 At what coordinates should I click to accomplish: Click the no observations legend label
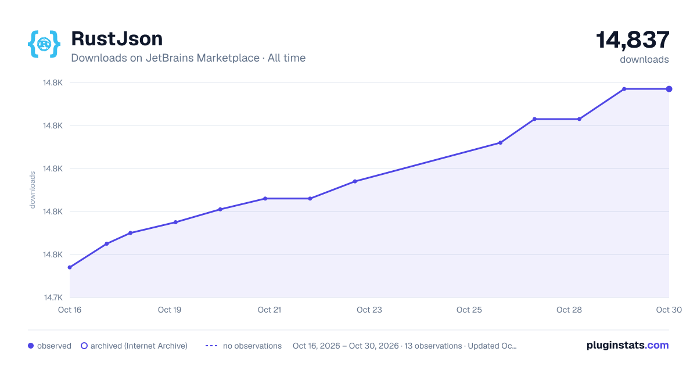tap(252, 346)
